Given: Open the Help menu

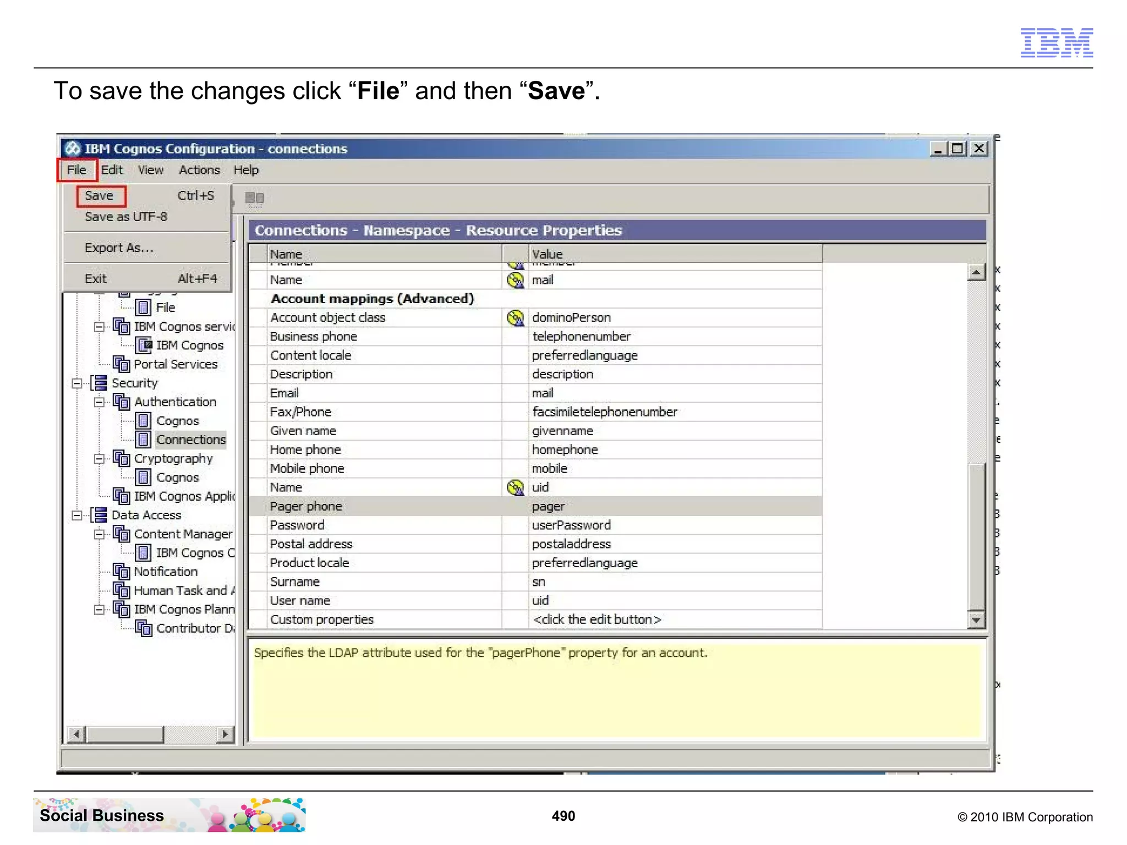Looking at the screenshot, I should point(246,170).
